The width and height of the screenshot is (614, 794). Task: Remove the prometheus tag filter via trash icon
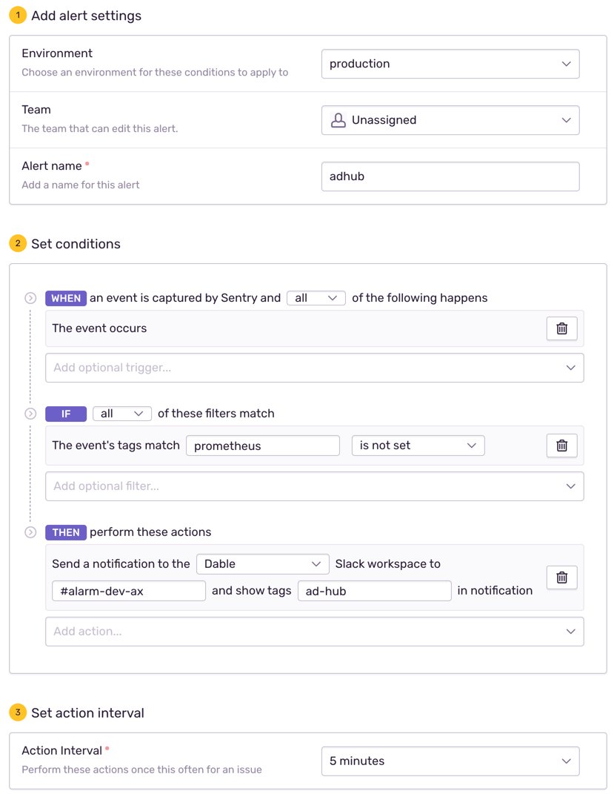(x=561, y=446)
